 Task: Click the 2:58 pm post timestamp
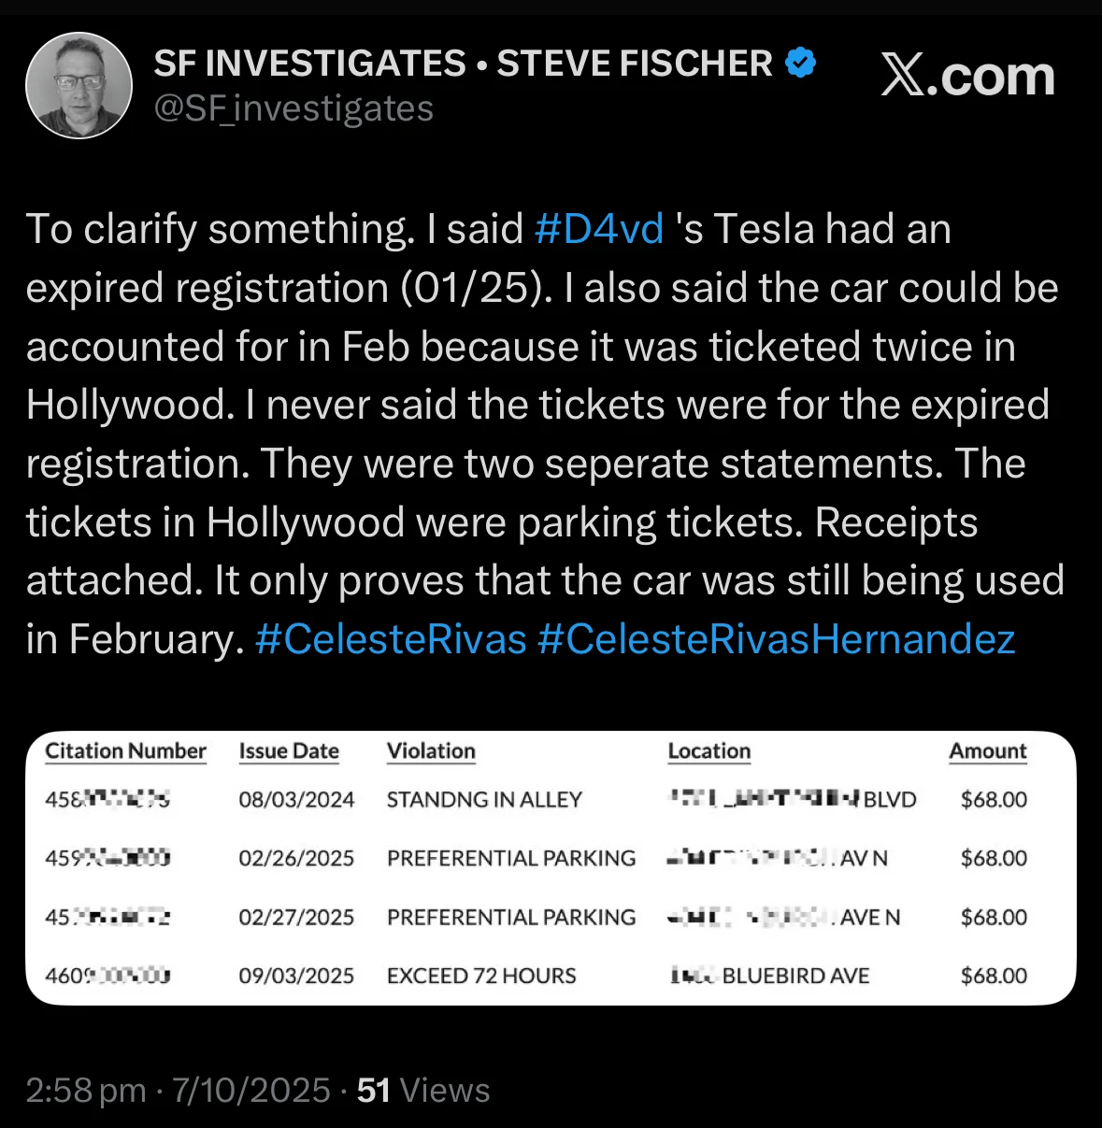coord(85,1091)
